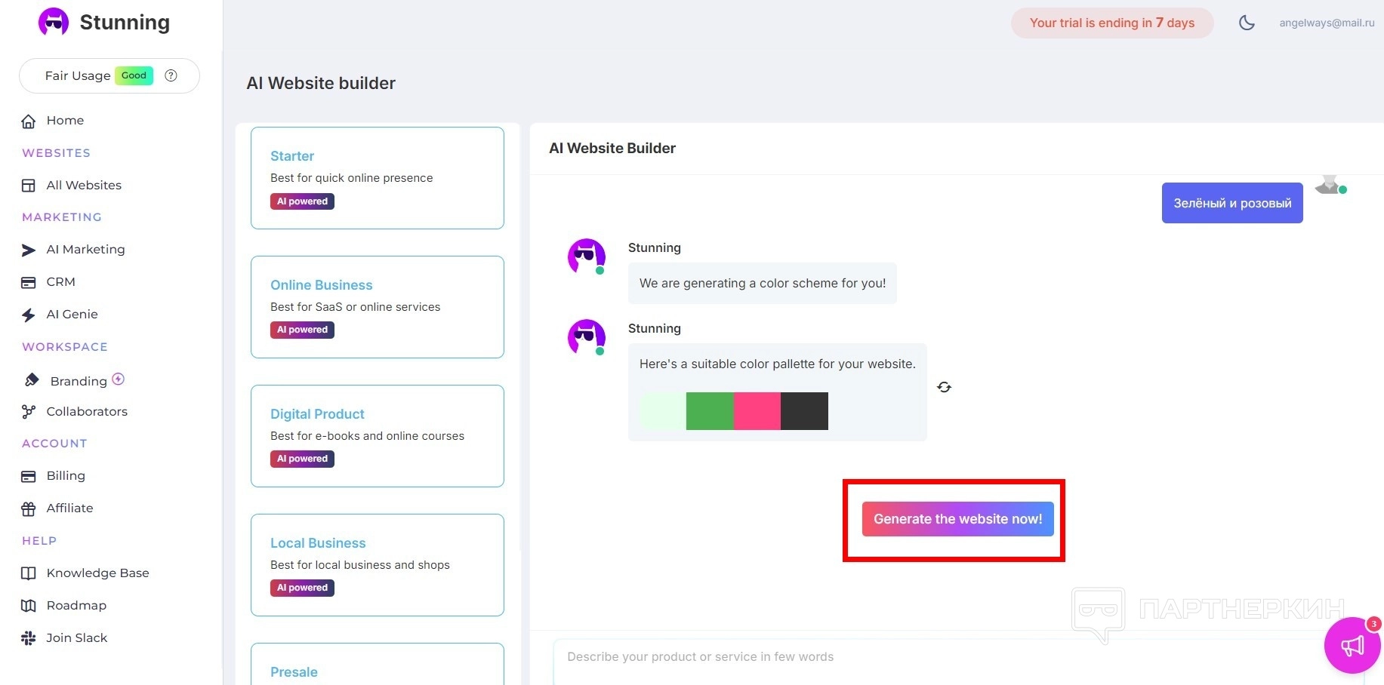Open the announcements megaphone widget
This screenshot has height=685, width=1384.
(1352, 645)
